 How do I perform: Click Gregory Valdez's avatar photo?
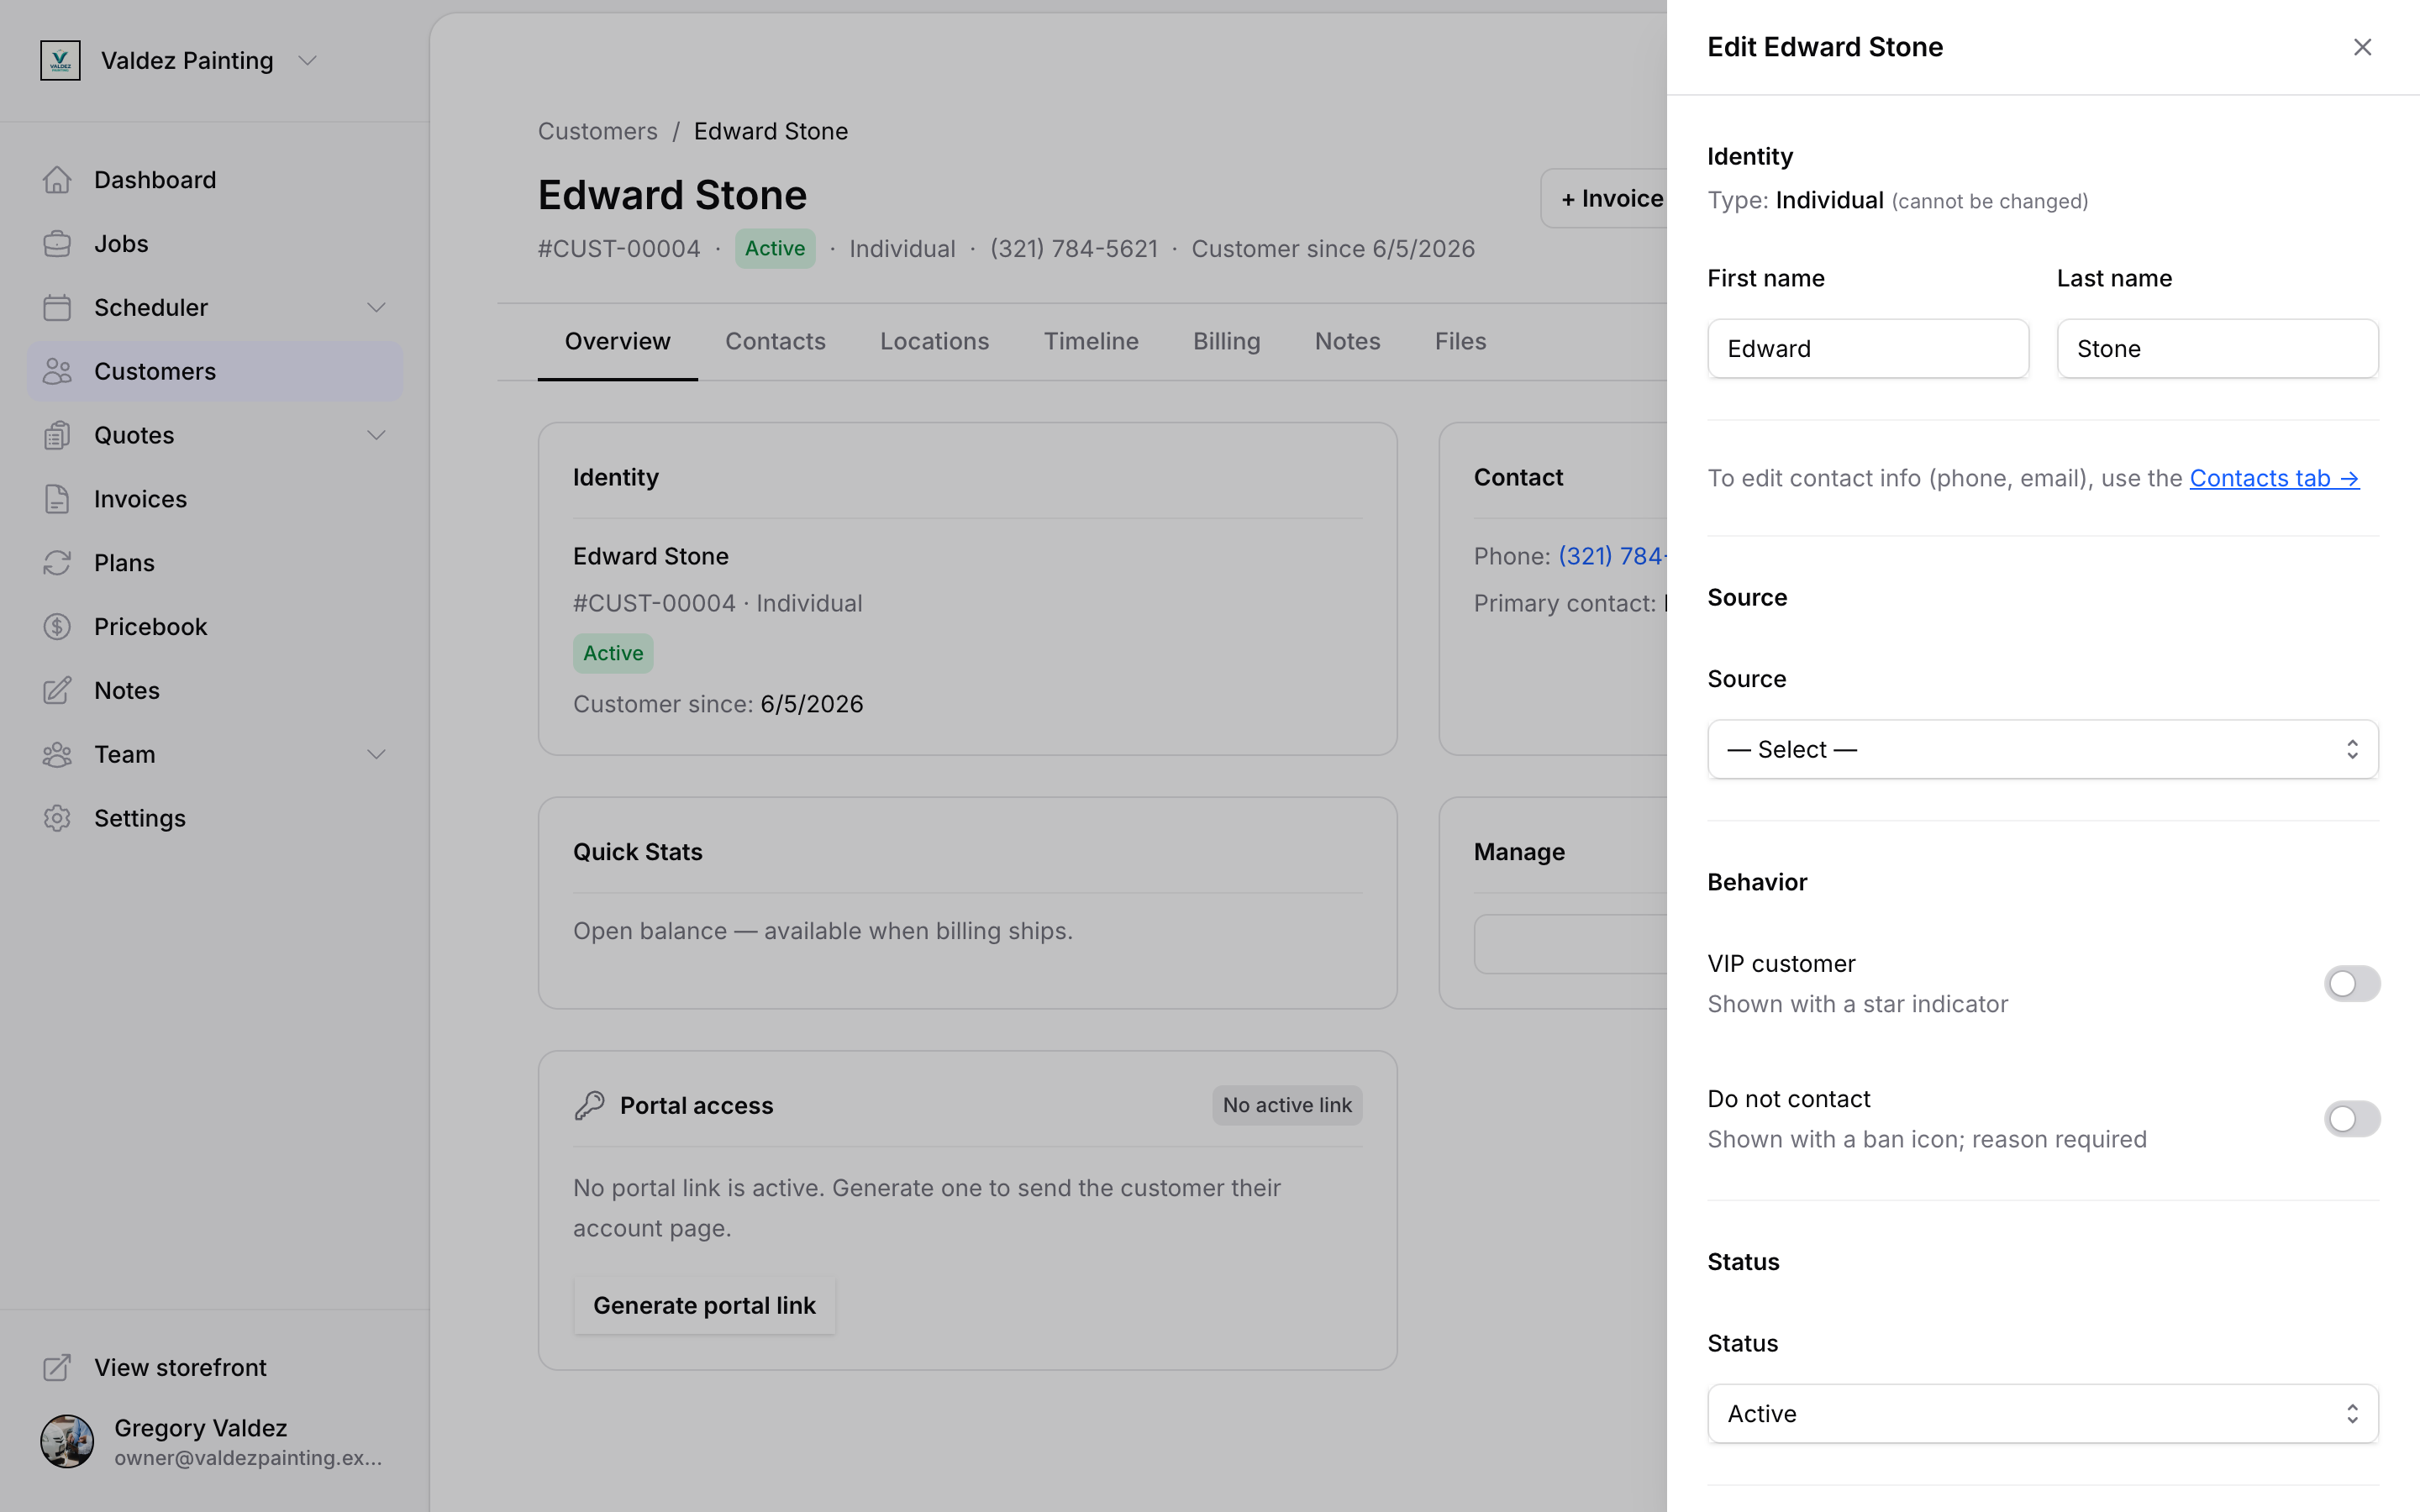(x=67, y=1442)
